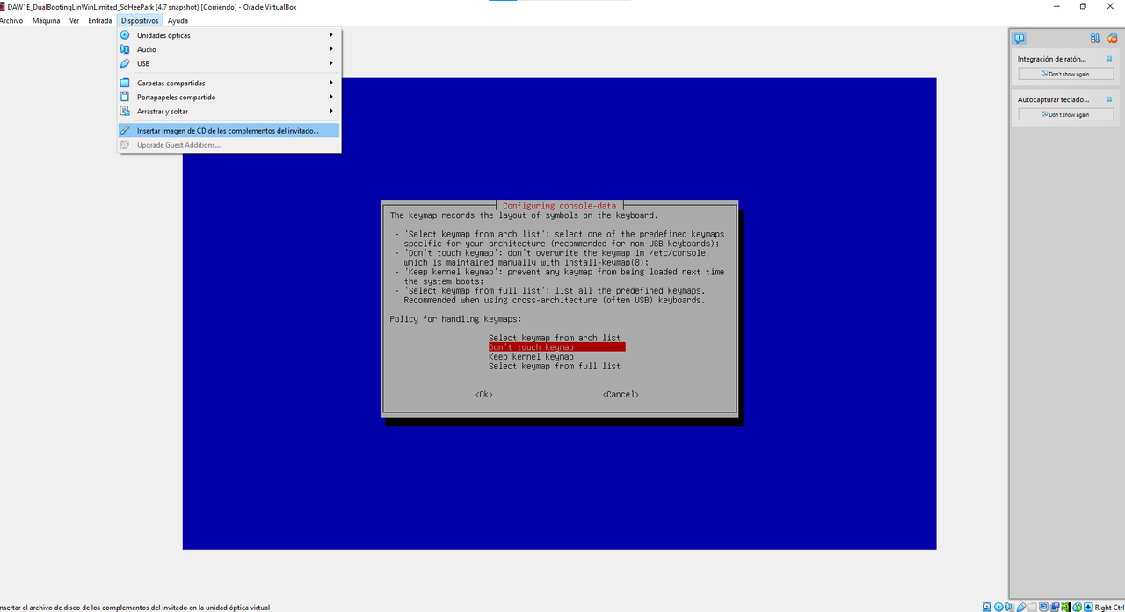Choose Arrastrar y soltar menu entry
This screenshot has height=612, width=1125.
click(229, 111)
